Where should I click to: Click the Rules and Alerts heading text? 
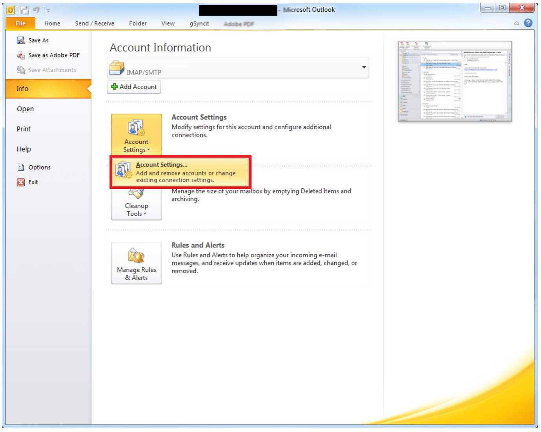198,245
